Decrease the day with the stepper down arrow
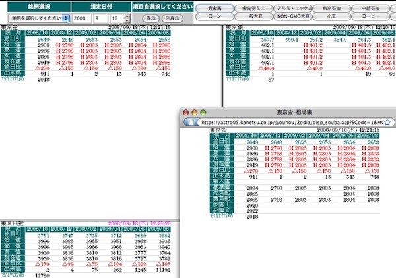The width and height of the screenshot is (396, 278). click(x=127, y=21)
